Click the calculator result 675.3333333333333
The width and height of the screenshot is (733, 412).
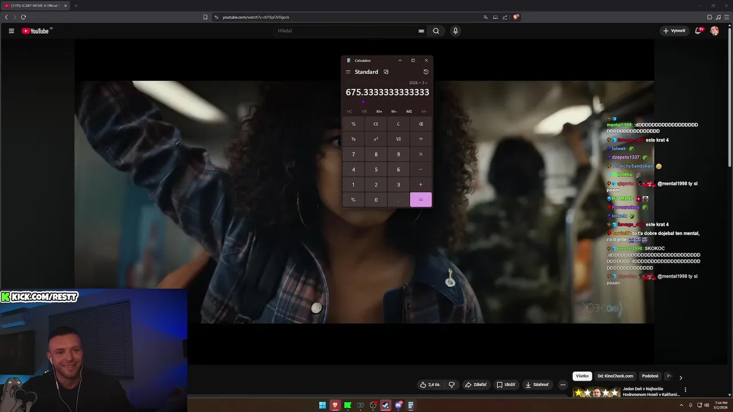click(387, 92)
